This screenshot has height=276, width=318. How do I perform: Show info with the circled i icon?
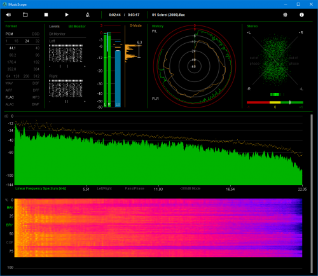click(x=301, y=15)
